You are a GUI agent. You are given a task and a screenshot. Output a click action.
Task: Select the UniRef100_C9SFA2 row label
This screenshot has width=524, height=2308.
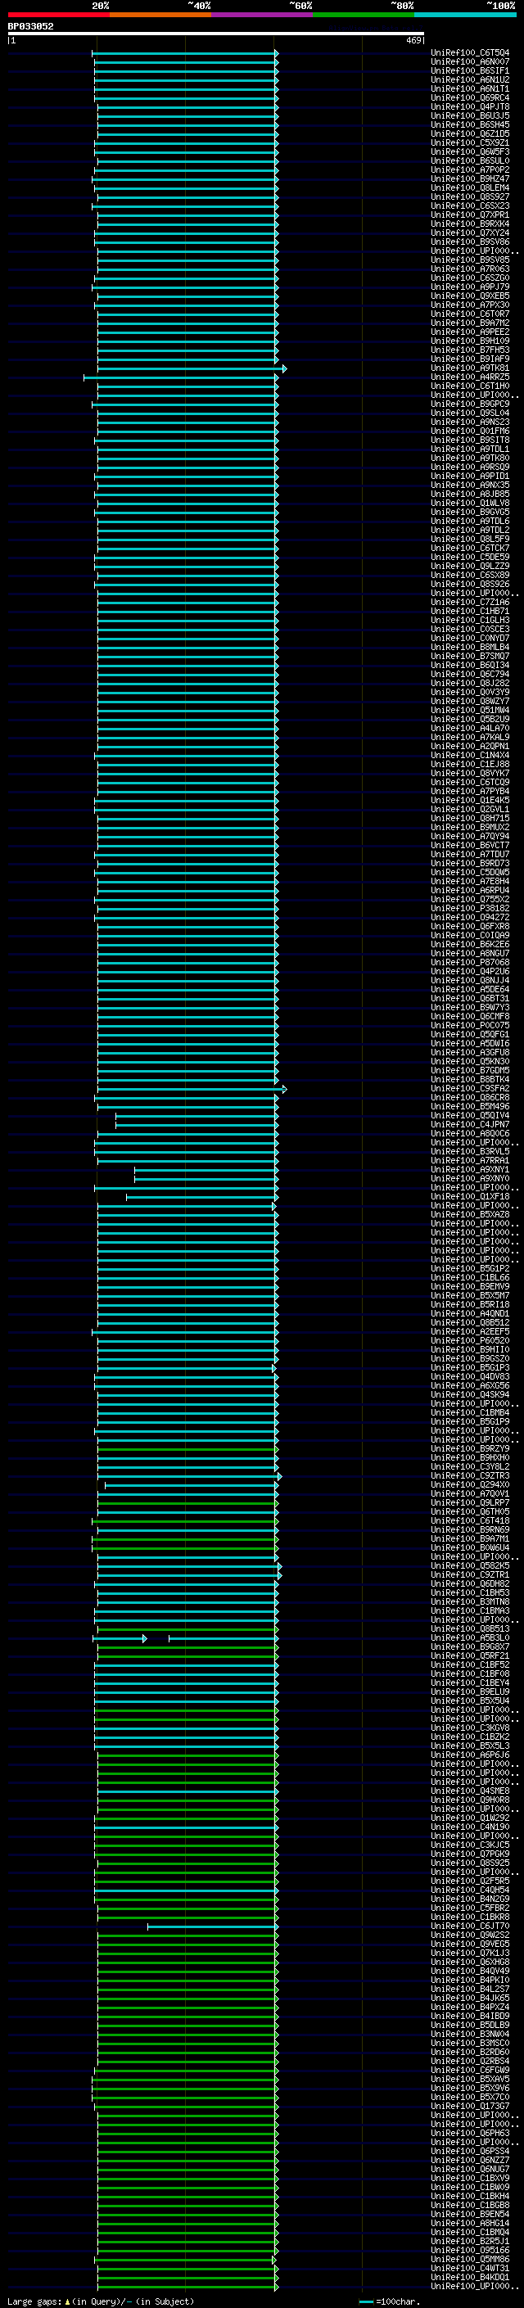pyautogui.click(x=470, y=1089)
